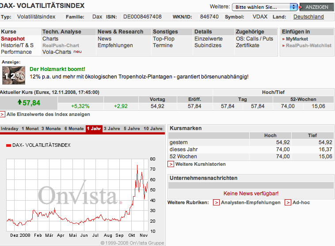Image resolution: width=335 pixels, height=246 pixels.
Task: Open the 'Bitte wählen Sie...' dropdown
Action: tap(264, 7)
